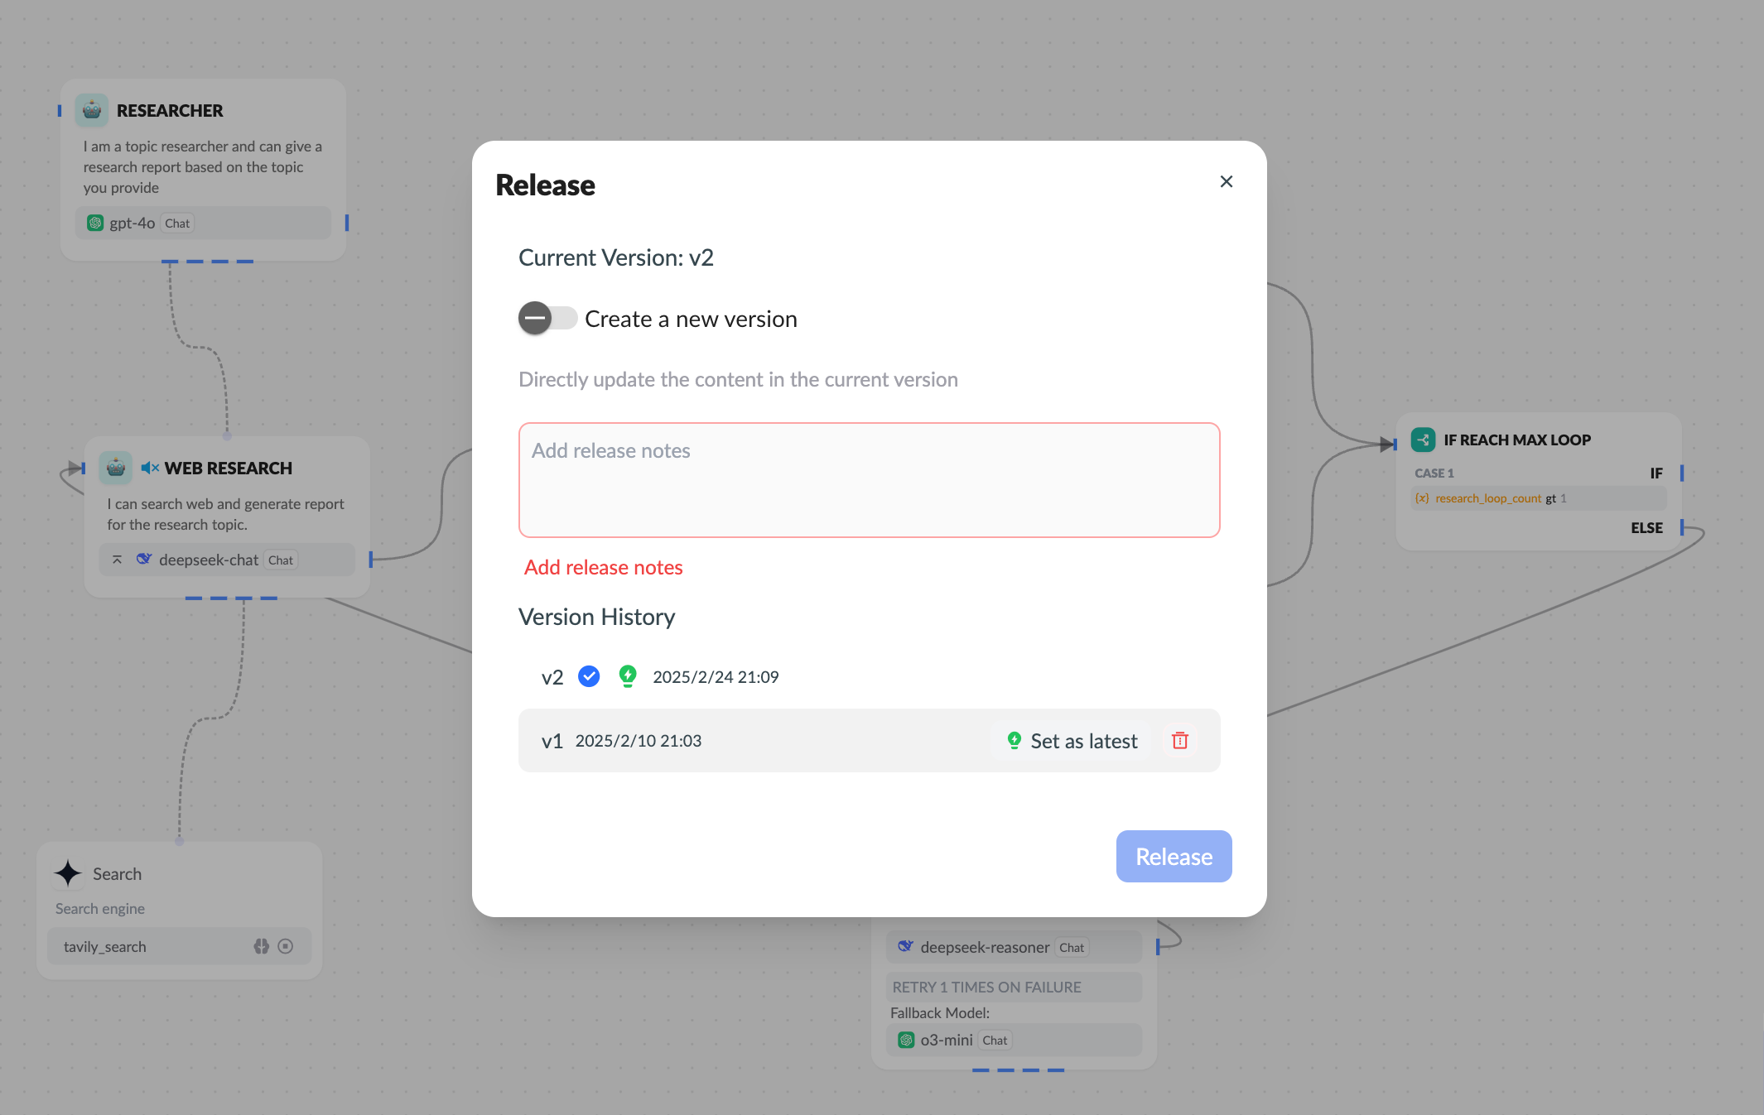Click inside the release notes text field
The height and width of the screenshot is (1115, 1764).
pos(868,480)
